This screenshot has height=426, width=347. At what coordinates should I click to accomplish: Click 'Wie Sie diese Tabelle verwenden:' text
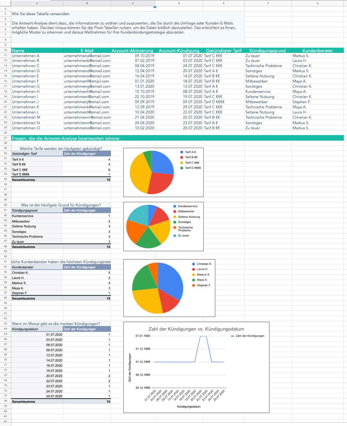tap(41, 14)
